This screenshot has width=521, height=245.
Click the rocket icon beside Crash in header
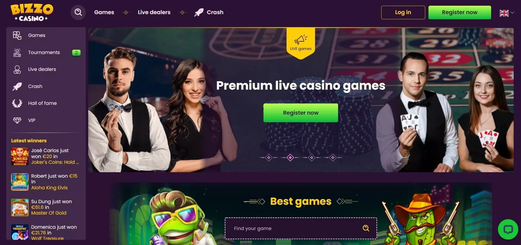[x=199, y=12]
